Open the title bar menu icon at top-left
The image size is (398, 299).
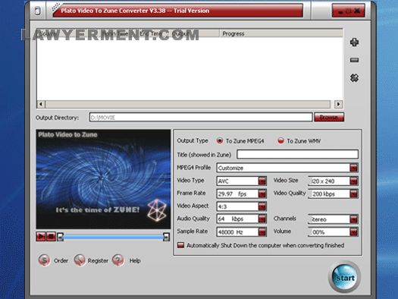(x=38, y=11)
